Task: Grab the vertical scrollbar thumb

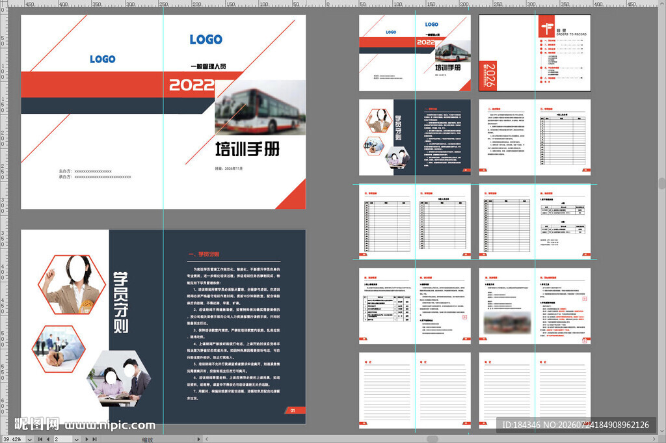Action: pyautogui.click(x=661, y=183)
